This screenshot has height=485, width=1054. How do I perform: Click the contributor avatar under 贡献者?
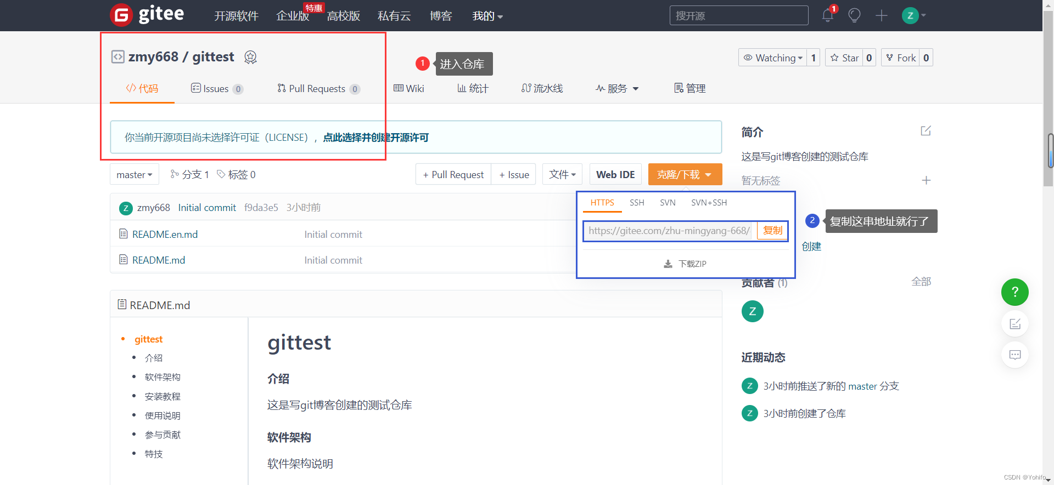pos(752,311)
